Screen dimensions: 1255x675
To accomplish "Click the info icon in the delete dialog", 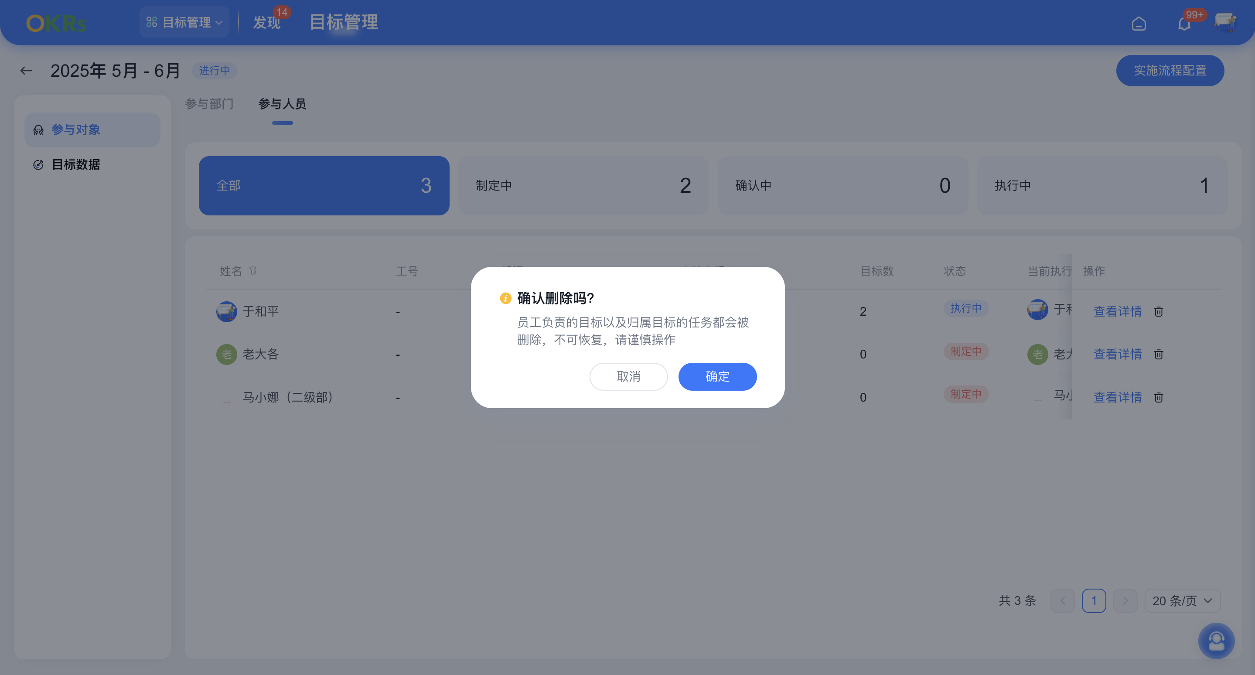I will 505,297.
